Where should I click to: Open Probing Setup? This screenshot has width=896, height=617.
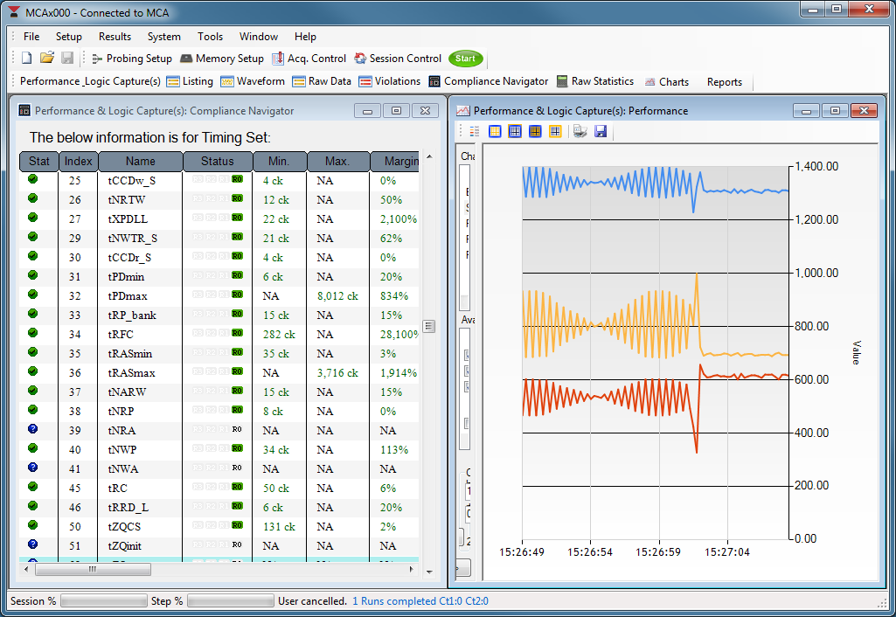pos(131,59)
